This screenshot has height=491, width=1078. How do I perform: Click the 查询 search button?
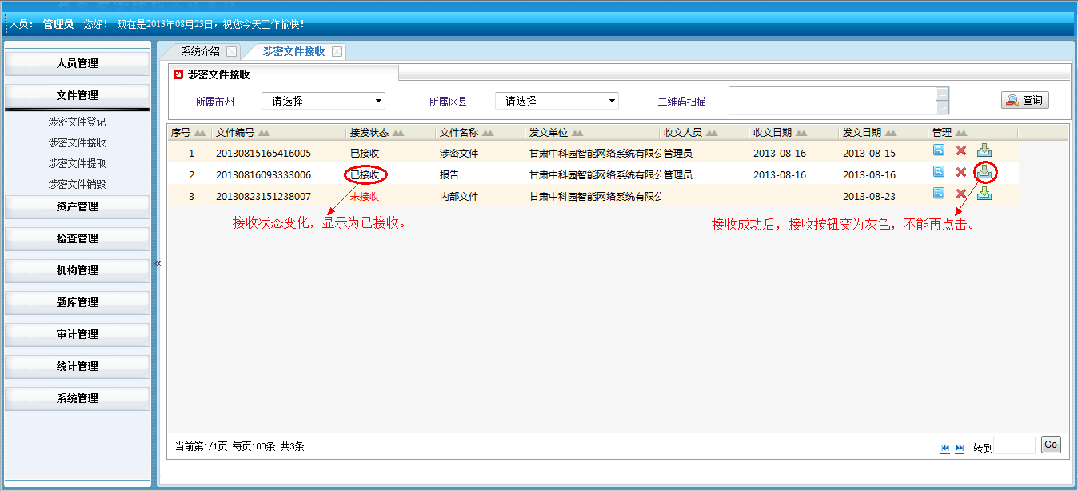[x=1024, y=100]
